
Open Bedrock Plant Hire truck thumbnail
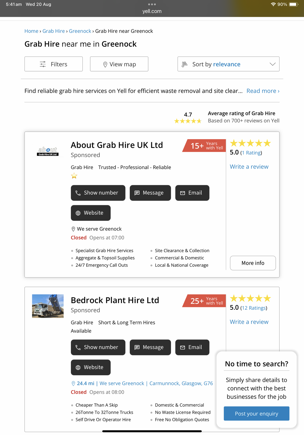pos(48,306)
